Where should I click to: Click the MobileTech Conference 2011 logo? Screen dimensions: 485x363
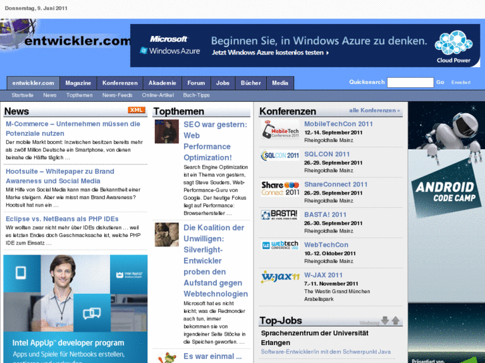(280, 129)
